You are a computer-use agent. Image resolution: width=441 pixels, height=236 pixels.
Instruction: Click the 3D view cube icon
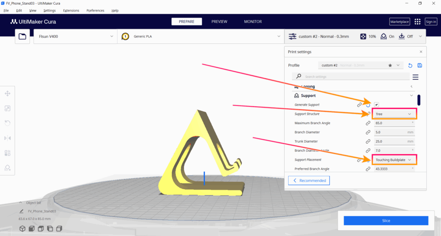click(x=22, y=229)
